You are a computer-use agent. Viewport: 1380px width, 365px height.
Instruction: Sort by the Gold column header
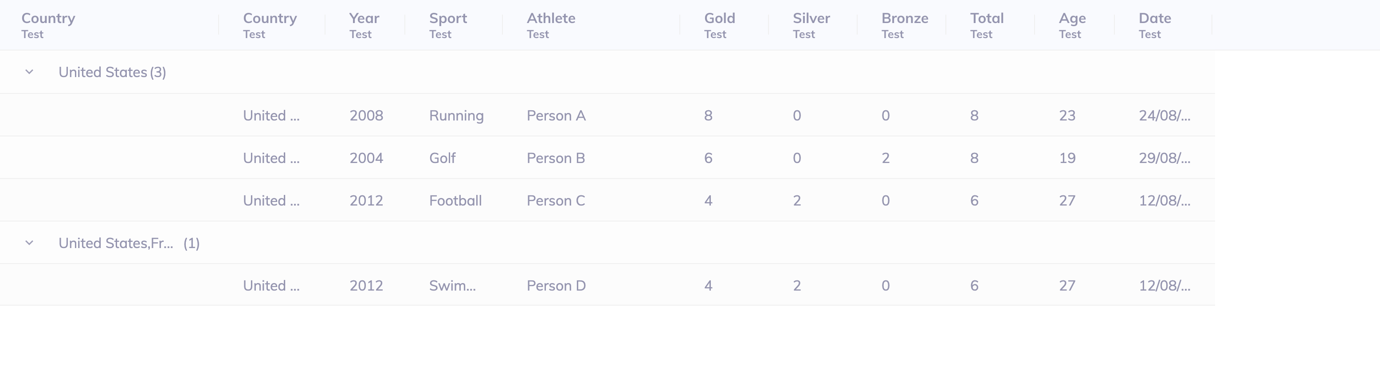pos(719,18)
